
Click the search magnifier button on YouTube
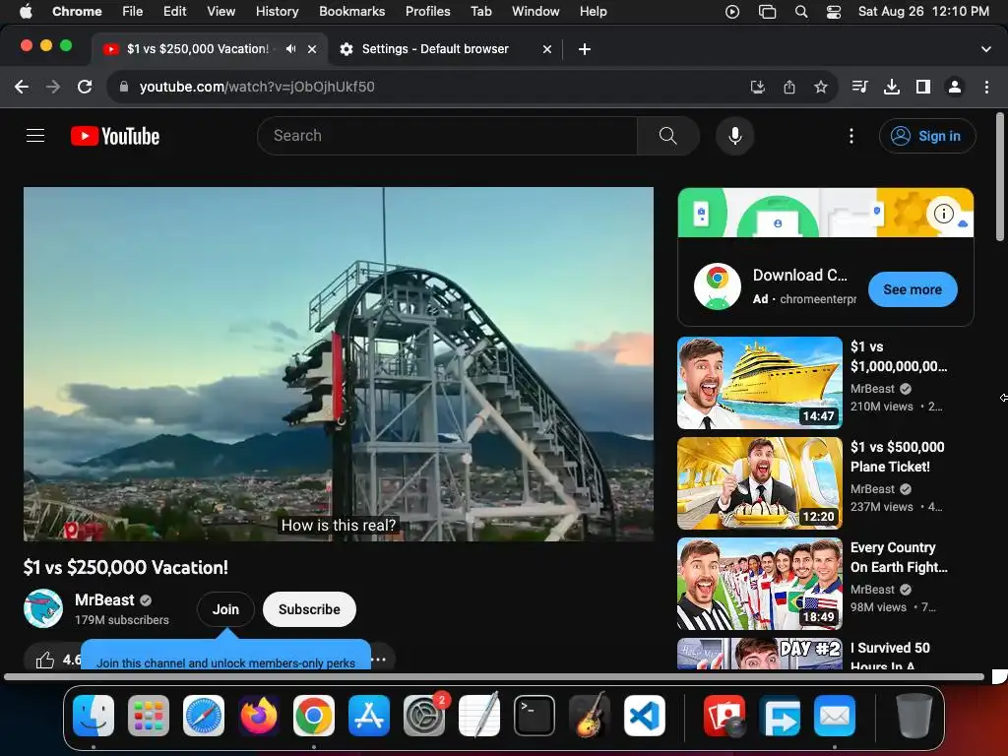pos(668,136)
